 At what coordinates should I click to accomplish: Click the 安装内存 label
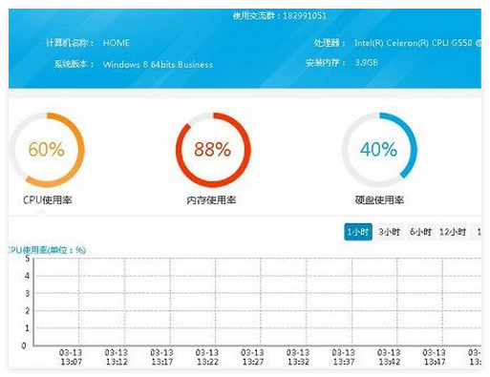point(325,63)
